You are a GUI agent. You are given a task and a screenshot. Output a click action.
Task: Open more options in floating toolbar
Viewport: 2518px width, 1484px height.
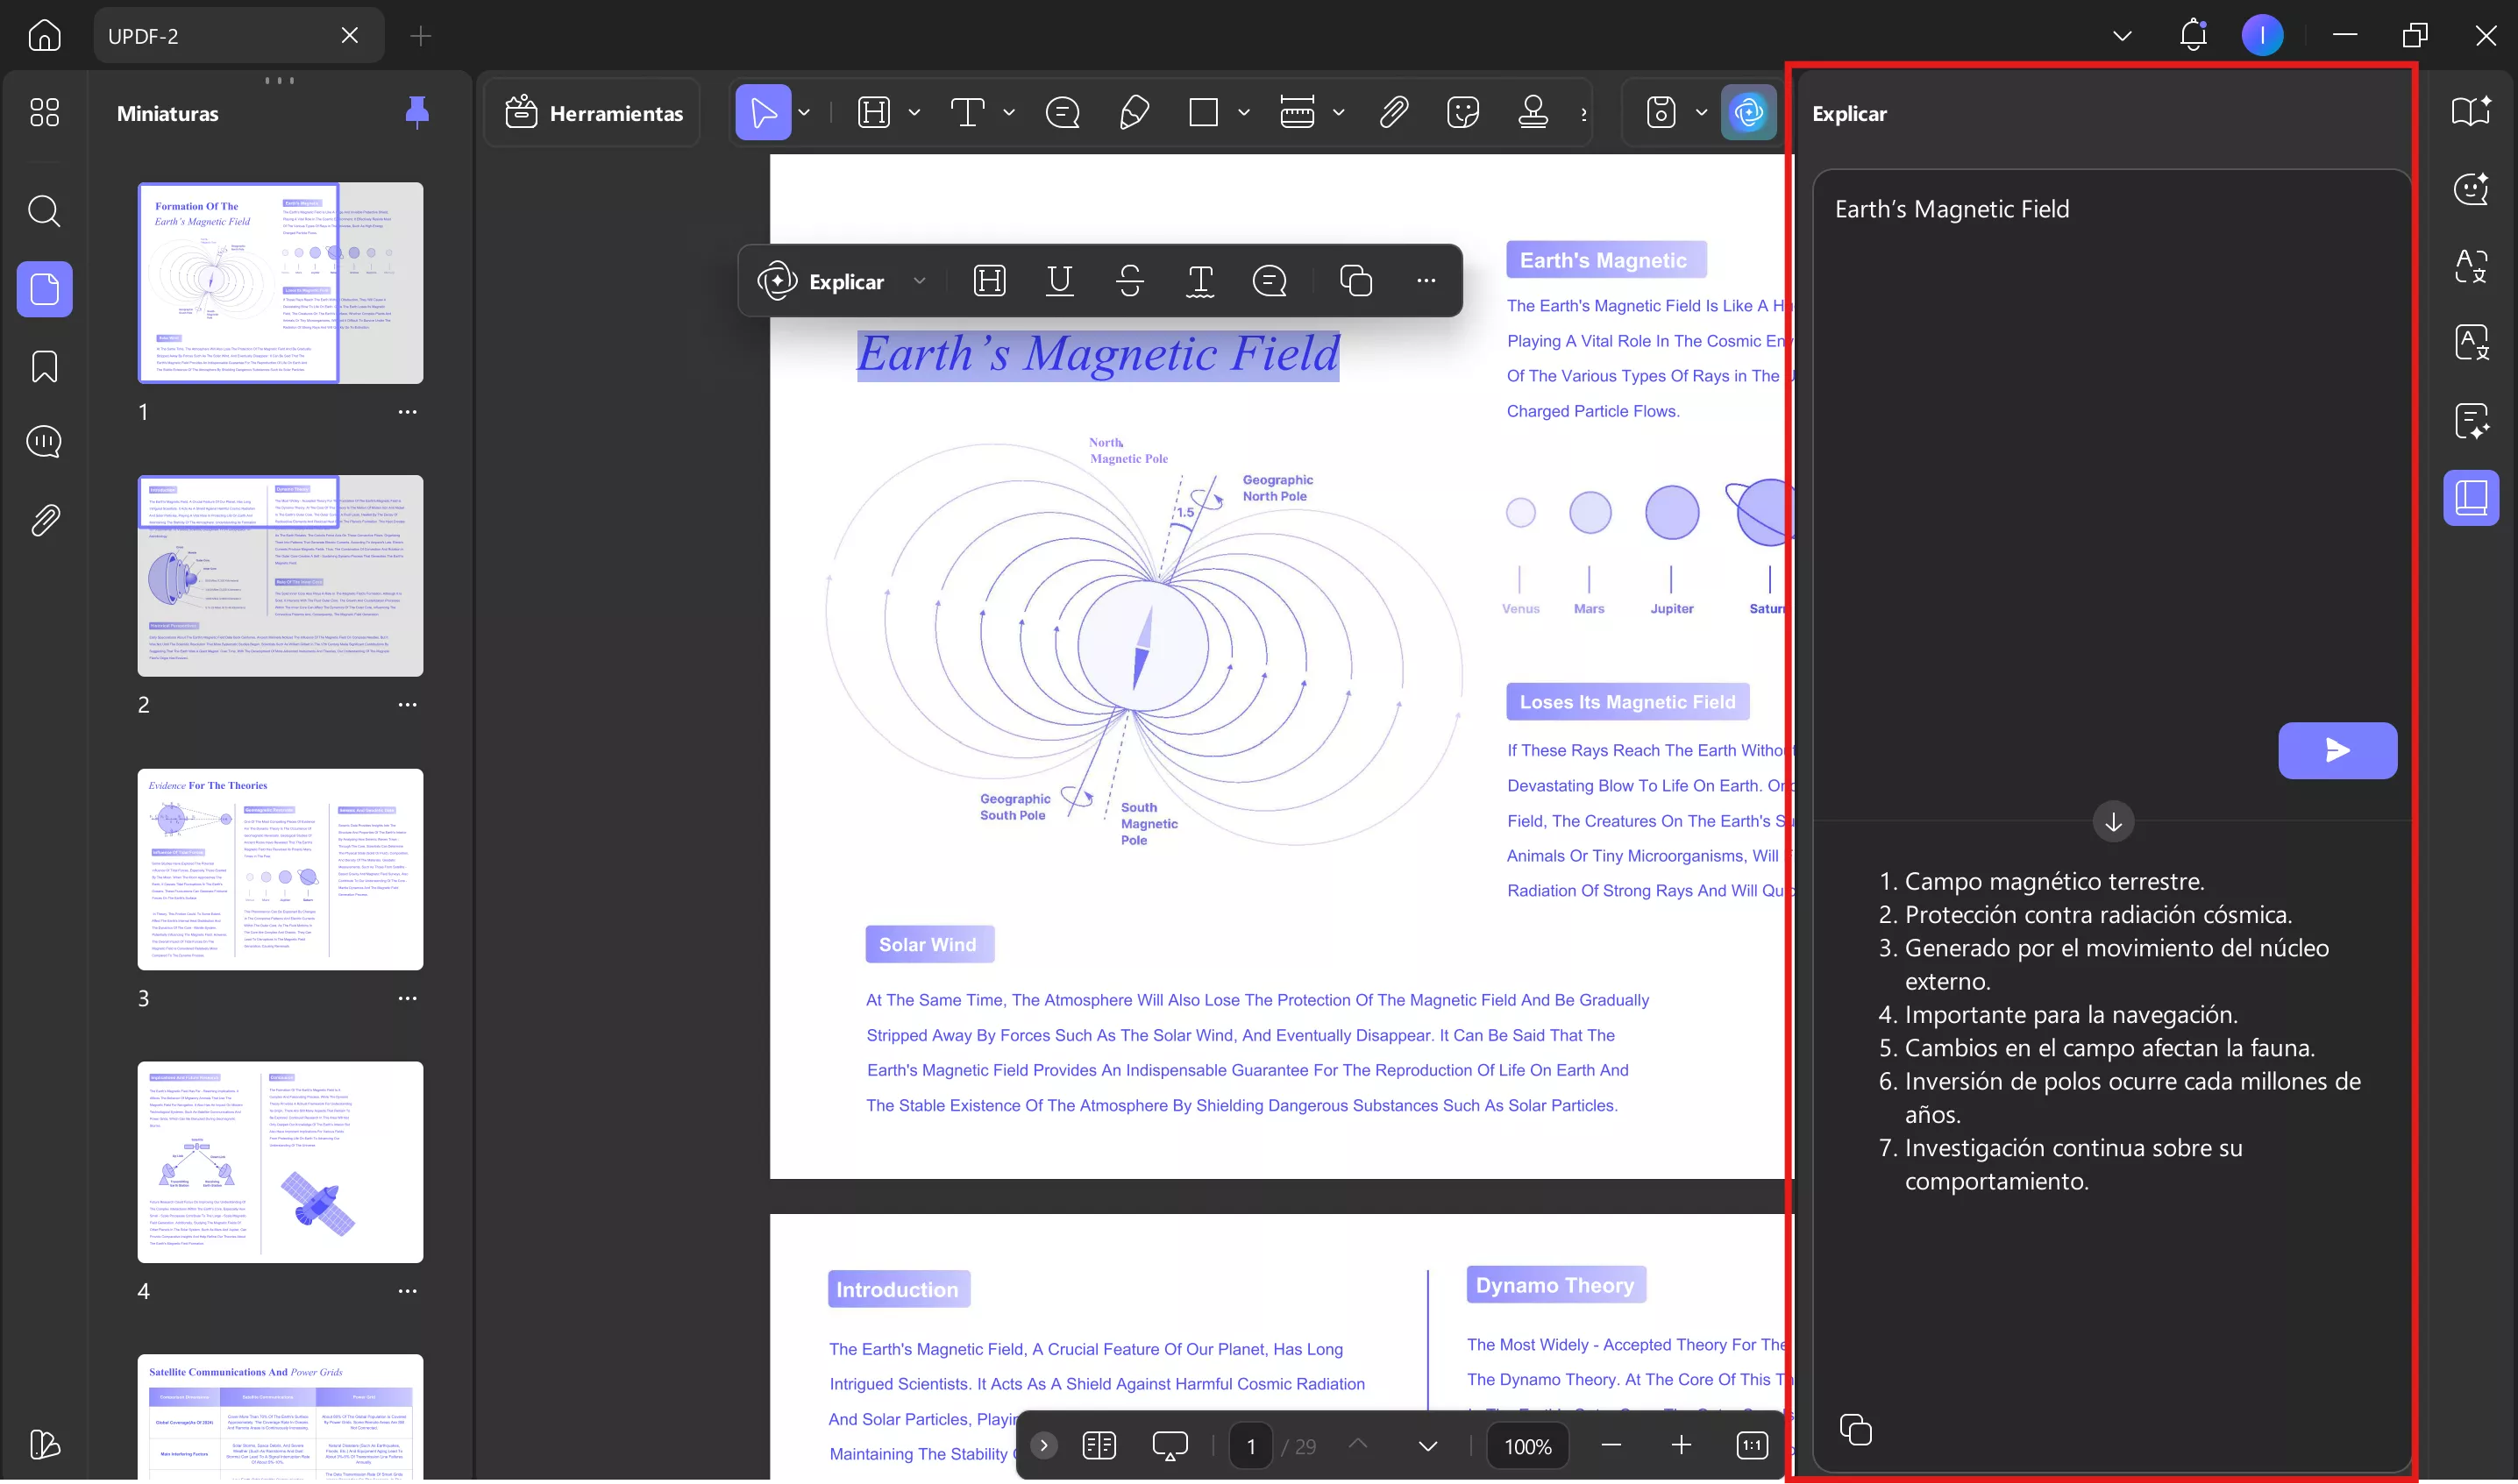pos(1426,281)
